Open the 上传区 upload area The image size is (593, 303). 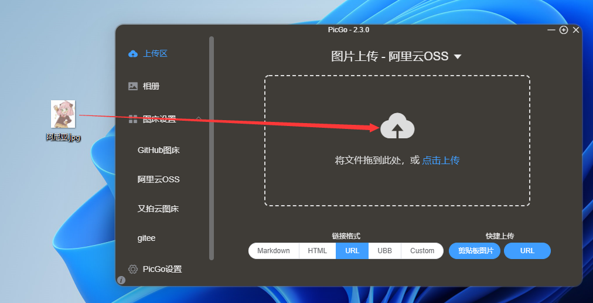(x=155, y=54)
